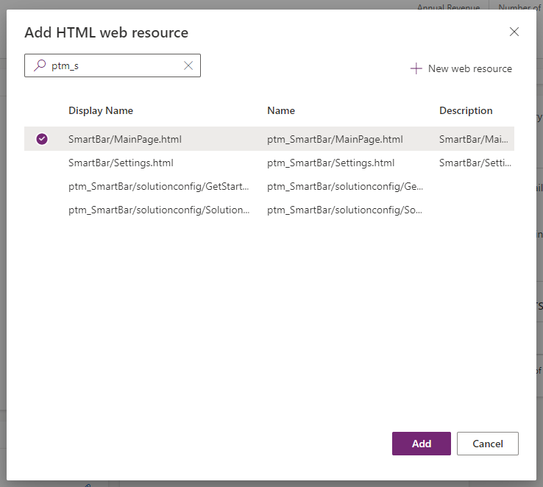
Task: Select the SmartBar/Settings.html display name
Action: (x=121, y=163)
